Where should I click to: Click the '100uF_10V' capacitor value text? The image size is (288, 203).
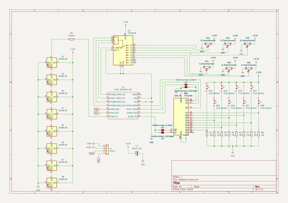(x=137, y=149)
